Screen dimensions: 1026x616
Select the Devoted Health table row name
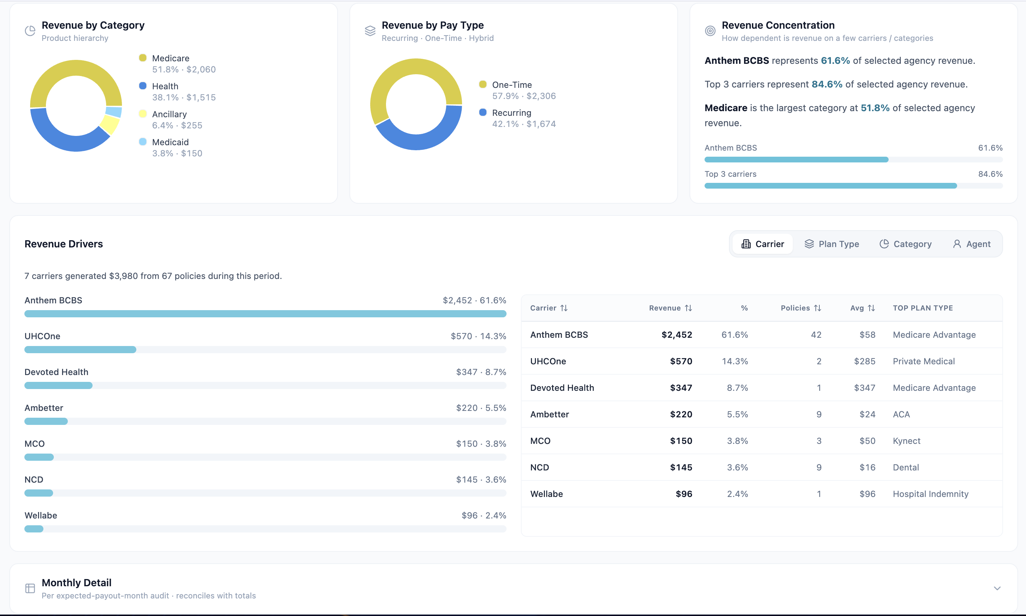tap(562, 388)
